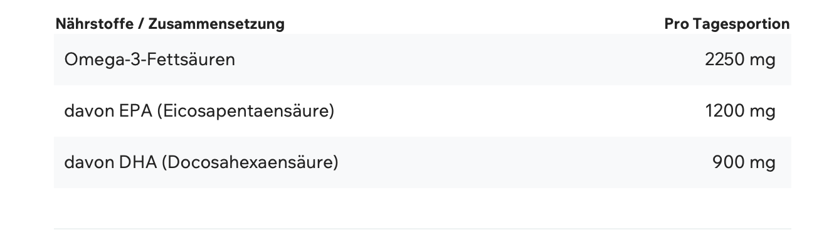This screenshot has width=834, height=232.
Task: Select the "davon DHA (Docosahexaensäure)" row label
Action: (x=201, y=163)
